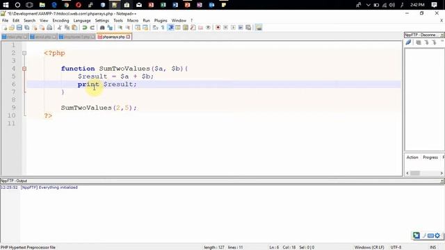Click the 'function' keyword on line 4

click(x=78, y=69)
